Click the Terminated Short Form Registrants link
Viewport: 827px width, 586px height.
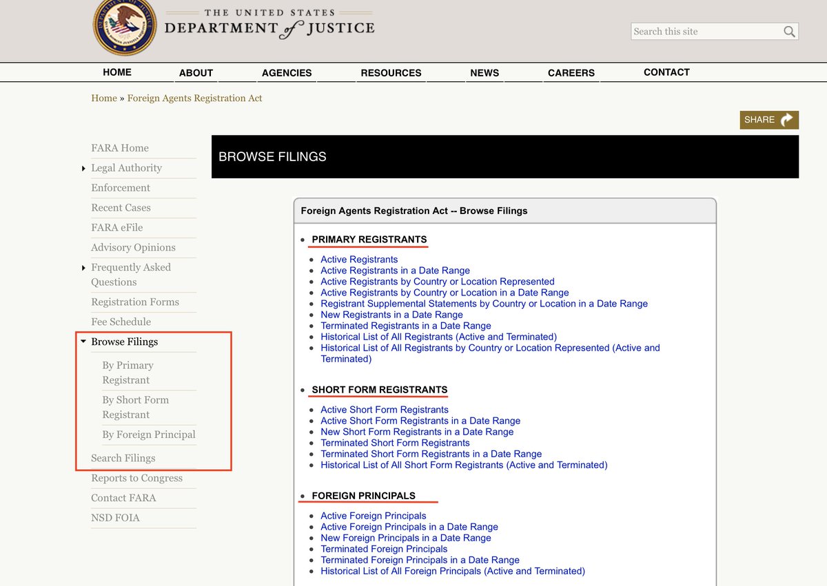tap(395, 443)
